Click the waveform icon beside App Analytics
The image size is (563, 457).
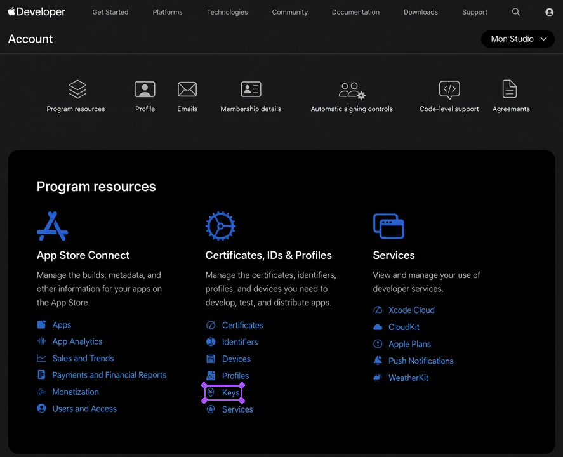pyautogui.click(x=41, y=341)
